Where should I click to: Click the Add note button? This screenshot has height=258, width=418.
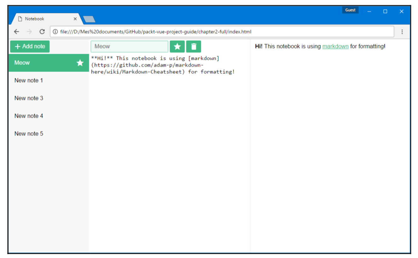(30, 47)
